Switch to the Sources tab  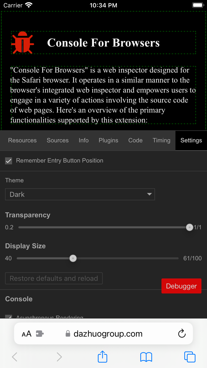pos(57,141)
